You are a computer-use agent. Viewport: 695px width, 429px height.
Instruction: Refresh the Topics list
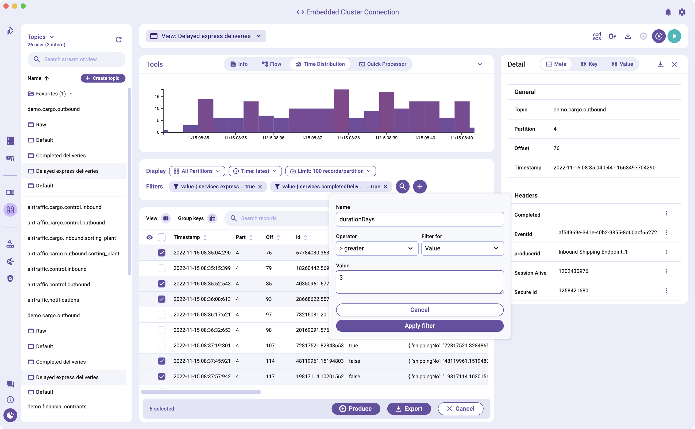pyautogui.click(x=119, y=40)
